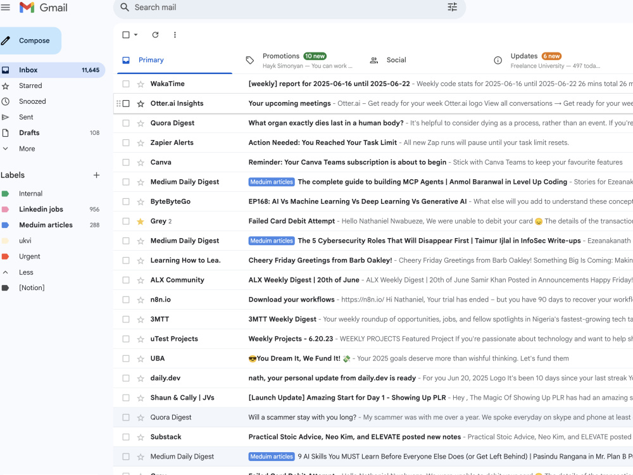Star the Shaun & Cally email
Image resolution: width=633 pixels, height=475 pixels.
(141, 398)
